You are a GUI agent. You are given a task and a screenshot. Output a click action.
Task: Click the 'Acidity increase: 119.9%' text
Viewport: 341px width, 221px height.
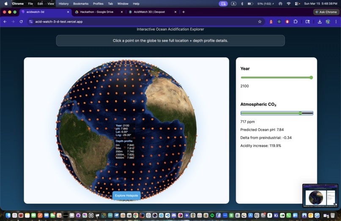pos(261,146)
